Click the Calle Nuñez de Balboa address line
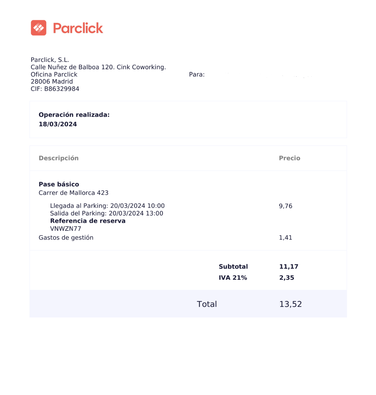 (98, 67)
